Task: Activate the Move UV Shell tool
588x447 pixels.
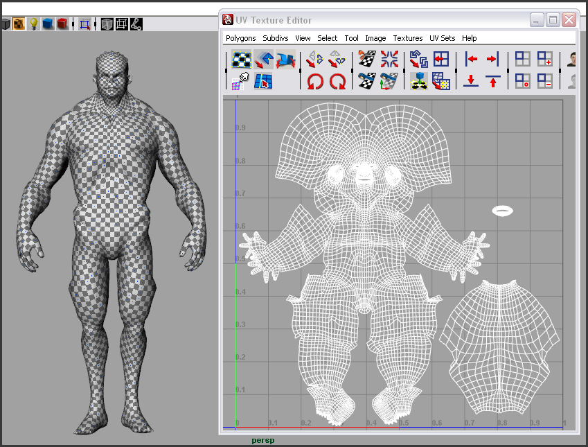Action: coord(264,60)
